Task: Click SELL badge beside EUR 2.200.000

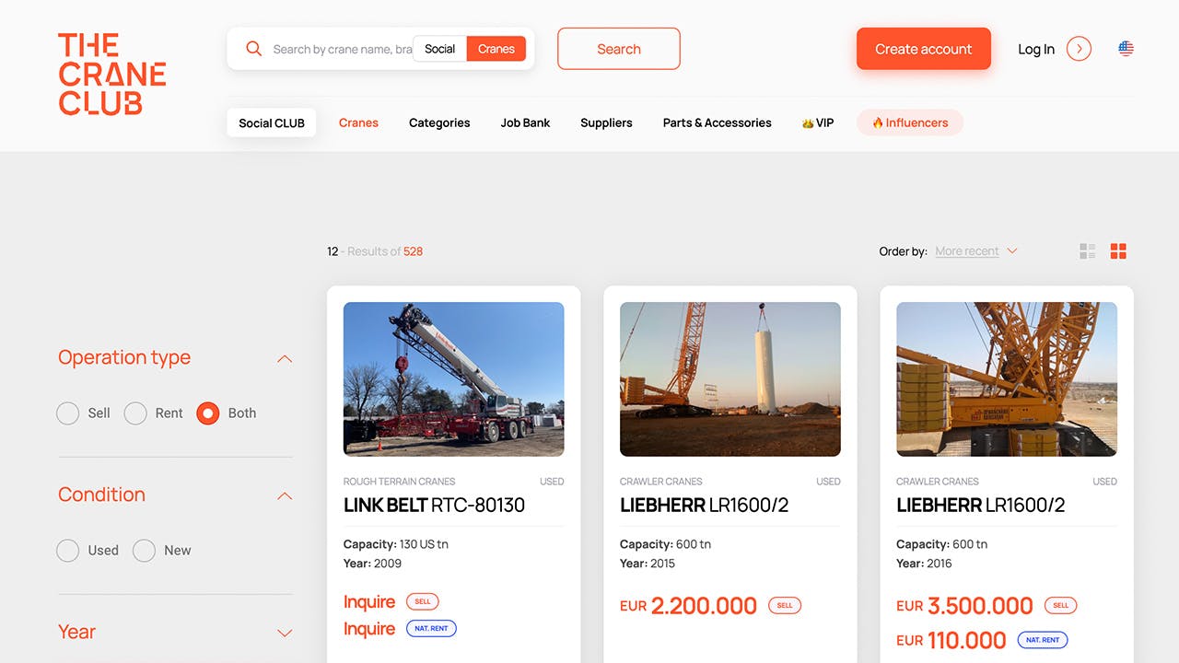Action: click(x=785, y=606)
